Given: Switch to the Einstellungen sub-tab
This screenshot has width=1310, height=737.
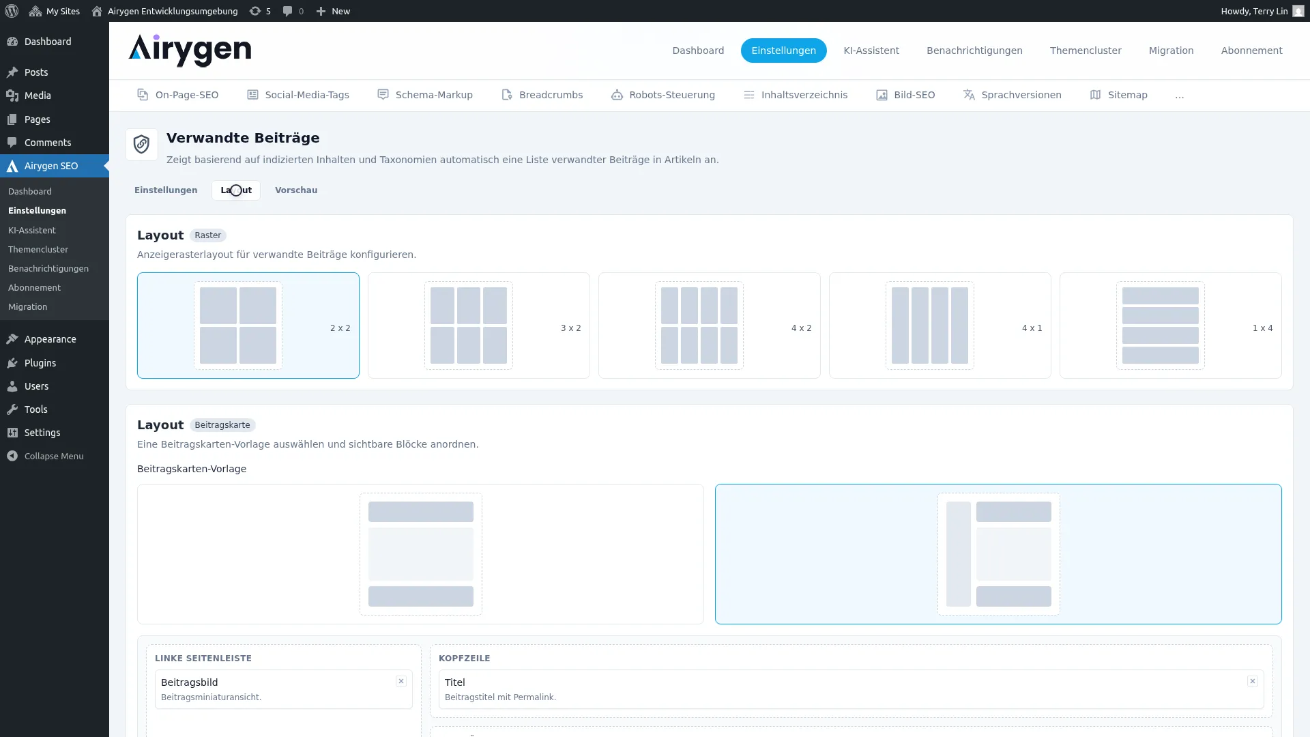Looking at the screenshot, I should [166, 190].
